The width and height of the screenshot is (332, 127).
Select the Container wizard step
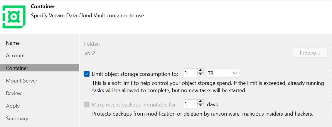click(x=17, y=68)
